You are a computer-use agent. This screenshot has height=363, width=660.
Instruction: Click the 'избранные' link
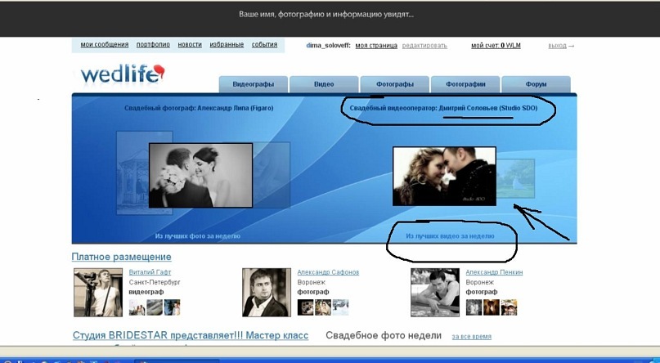click(226, 45)
